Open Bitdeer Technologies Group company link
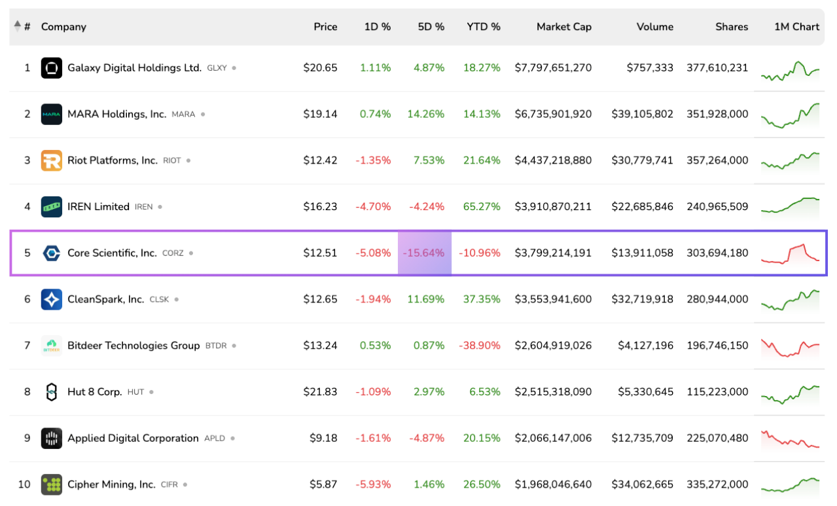 134,346
